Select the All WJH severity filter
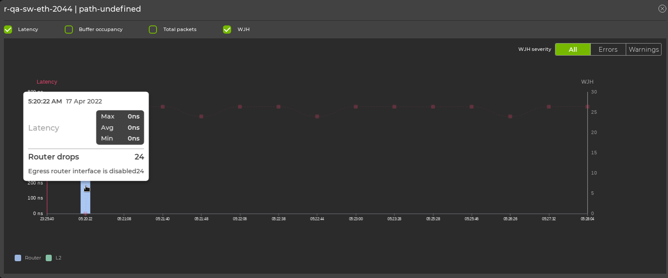 point(573,49)
